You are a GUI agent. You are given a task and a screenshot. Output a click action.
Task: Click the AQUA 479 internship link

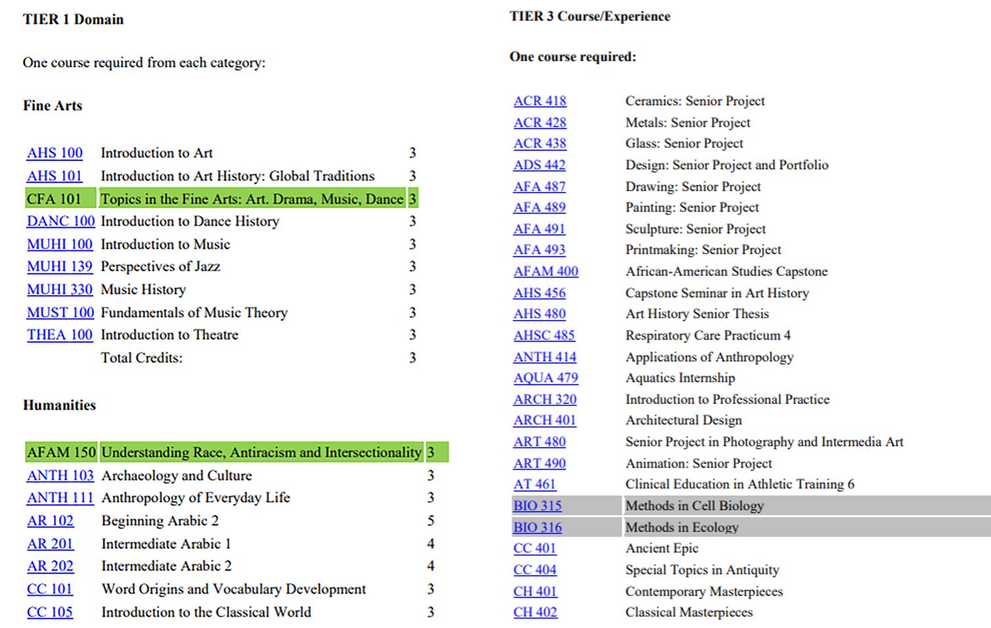545,378
